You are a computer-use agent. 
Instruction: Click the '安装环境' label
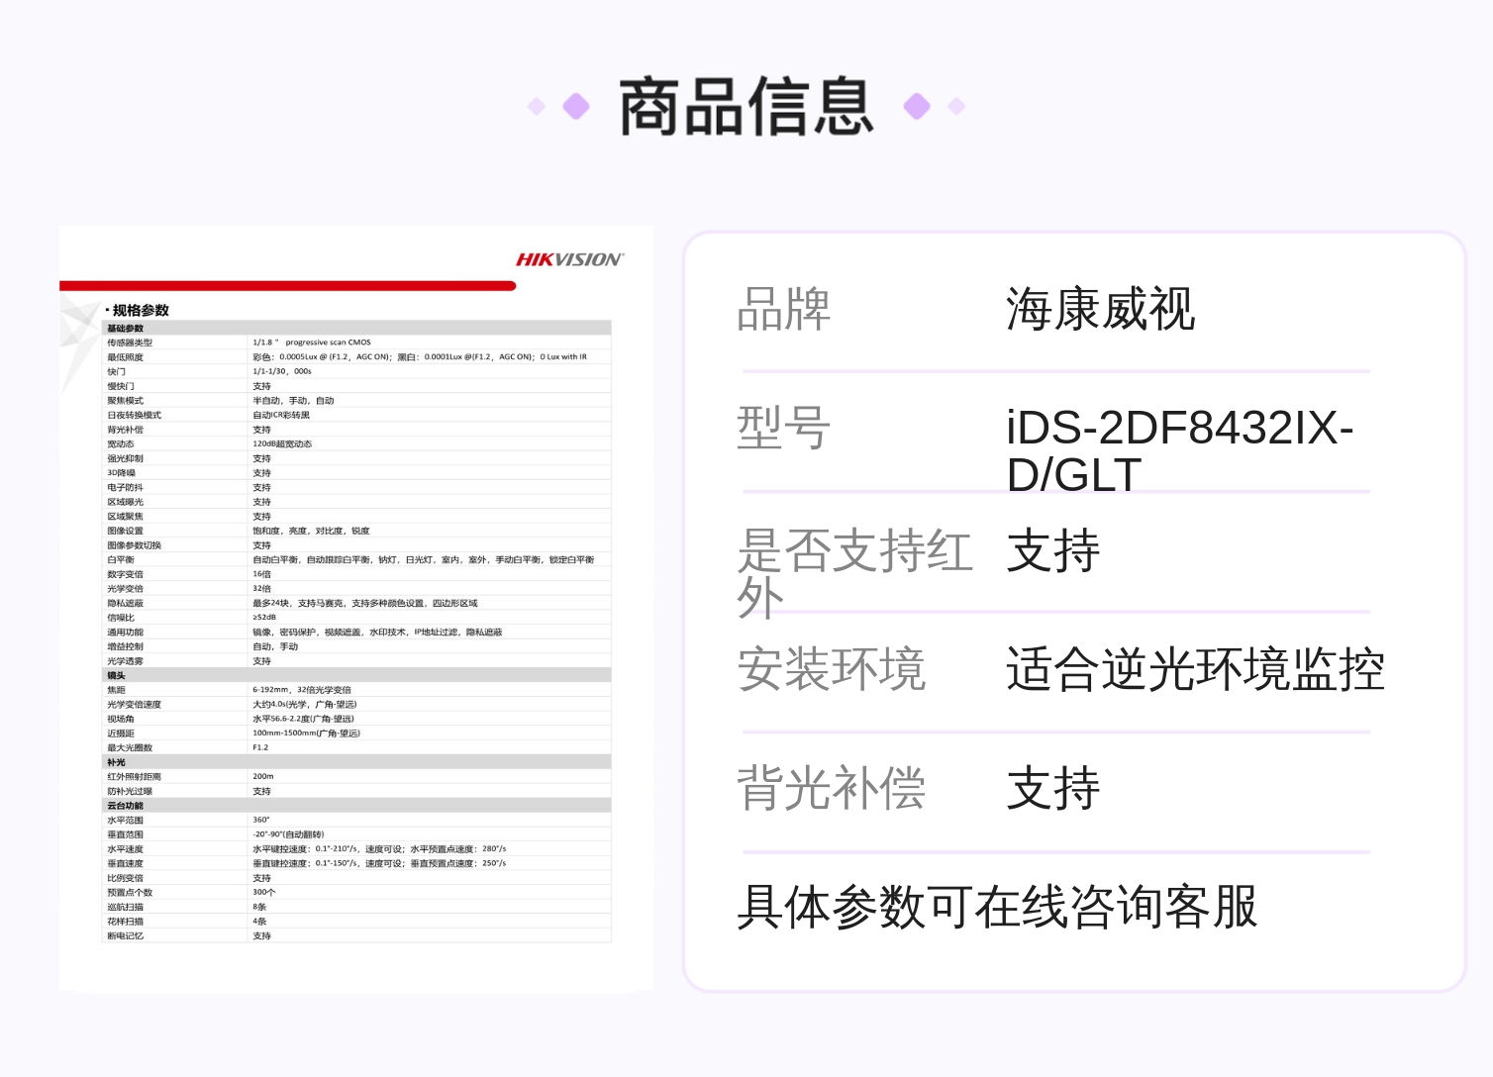832,669
